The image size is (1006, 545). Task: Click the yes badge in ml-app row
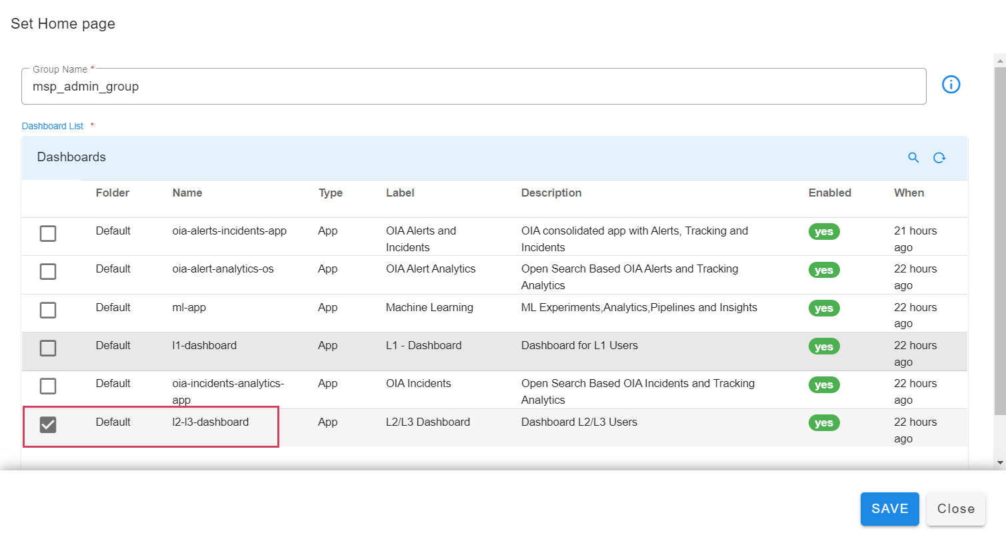click(x=823, y=308)
